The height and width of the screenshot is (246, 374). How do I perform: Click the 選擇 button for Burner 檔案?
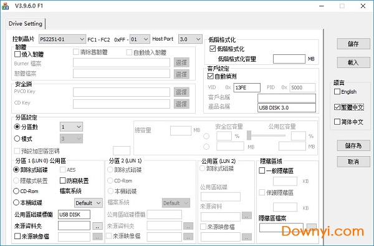tap(181, 62)
